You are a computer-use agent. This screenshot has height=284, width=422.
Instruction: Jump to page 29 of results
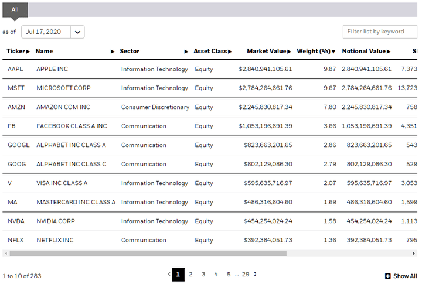[246, 274]
